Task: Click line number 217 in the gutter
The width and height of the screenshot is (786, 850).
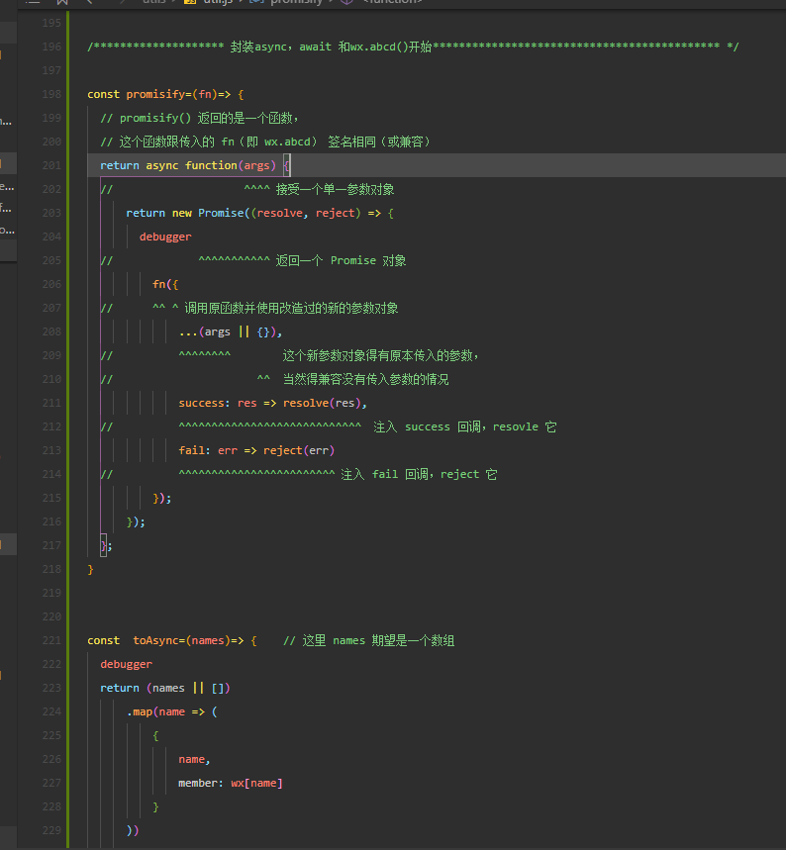Action: pos(51,545)
